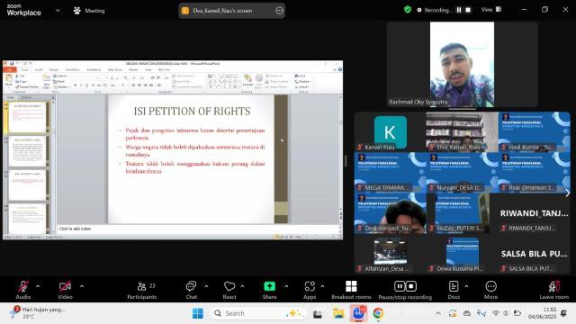The height and width of the screenshot is (324, 576).
Task: Open the Chat panel
Action: 191,290
